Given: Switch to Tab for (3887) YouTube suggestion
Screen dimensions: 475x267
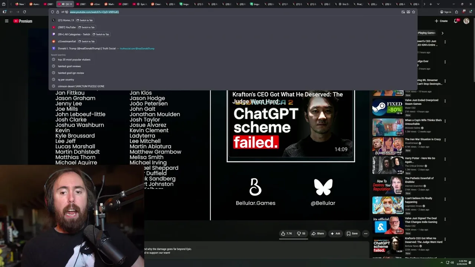Looking at the screenshot, I should coord(86,27).
